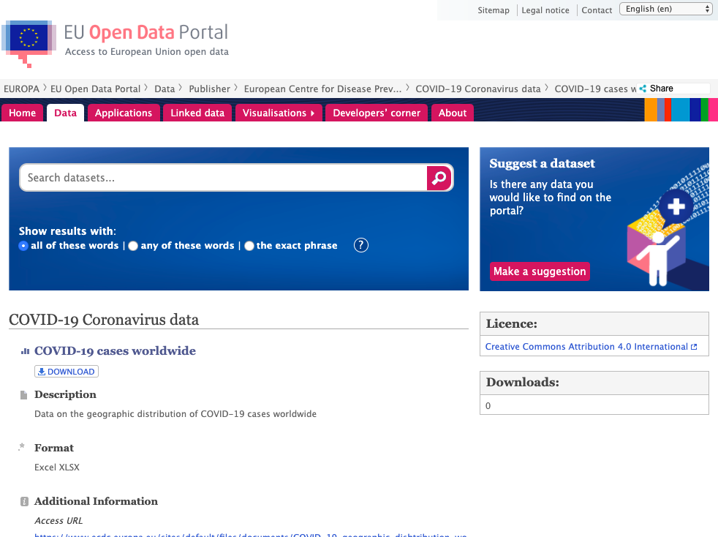Click the Share icon in breadcrumb bar
This screenshot has width=718, height=537.
click(x=643, y=89)
